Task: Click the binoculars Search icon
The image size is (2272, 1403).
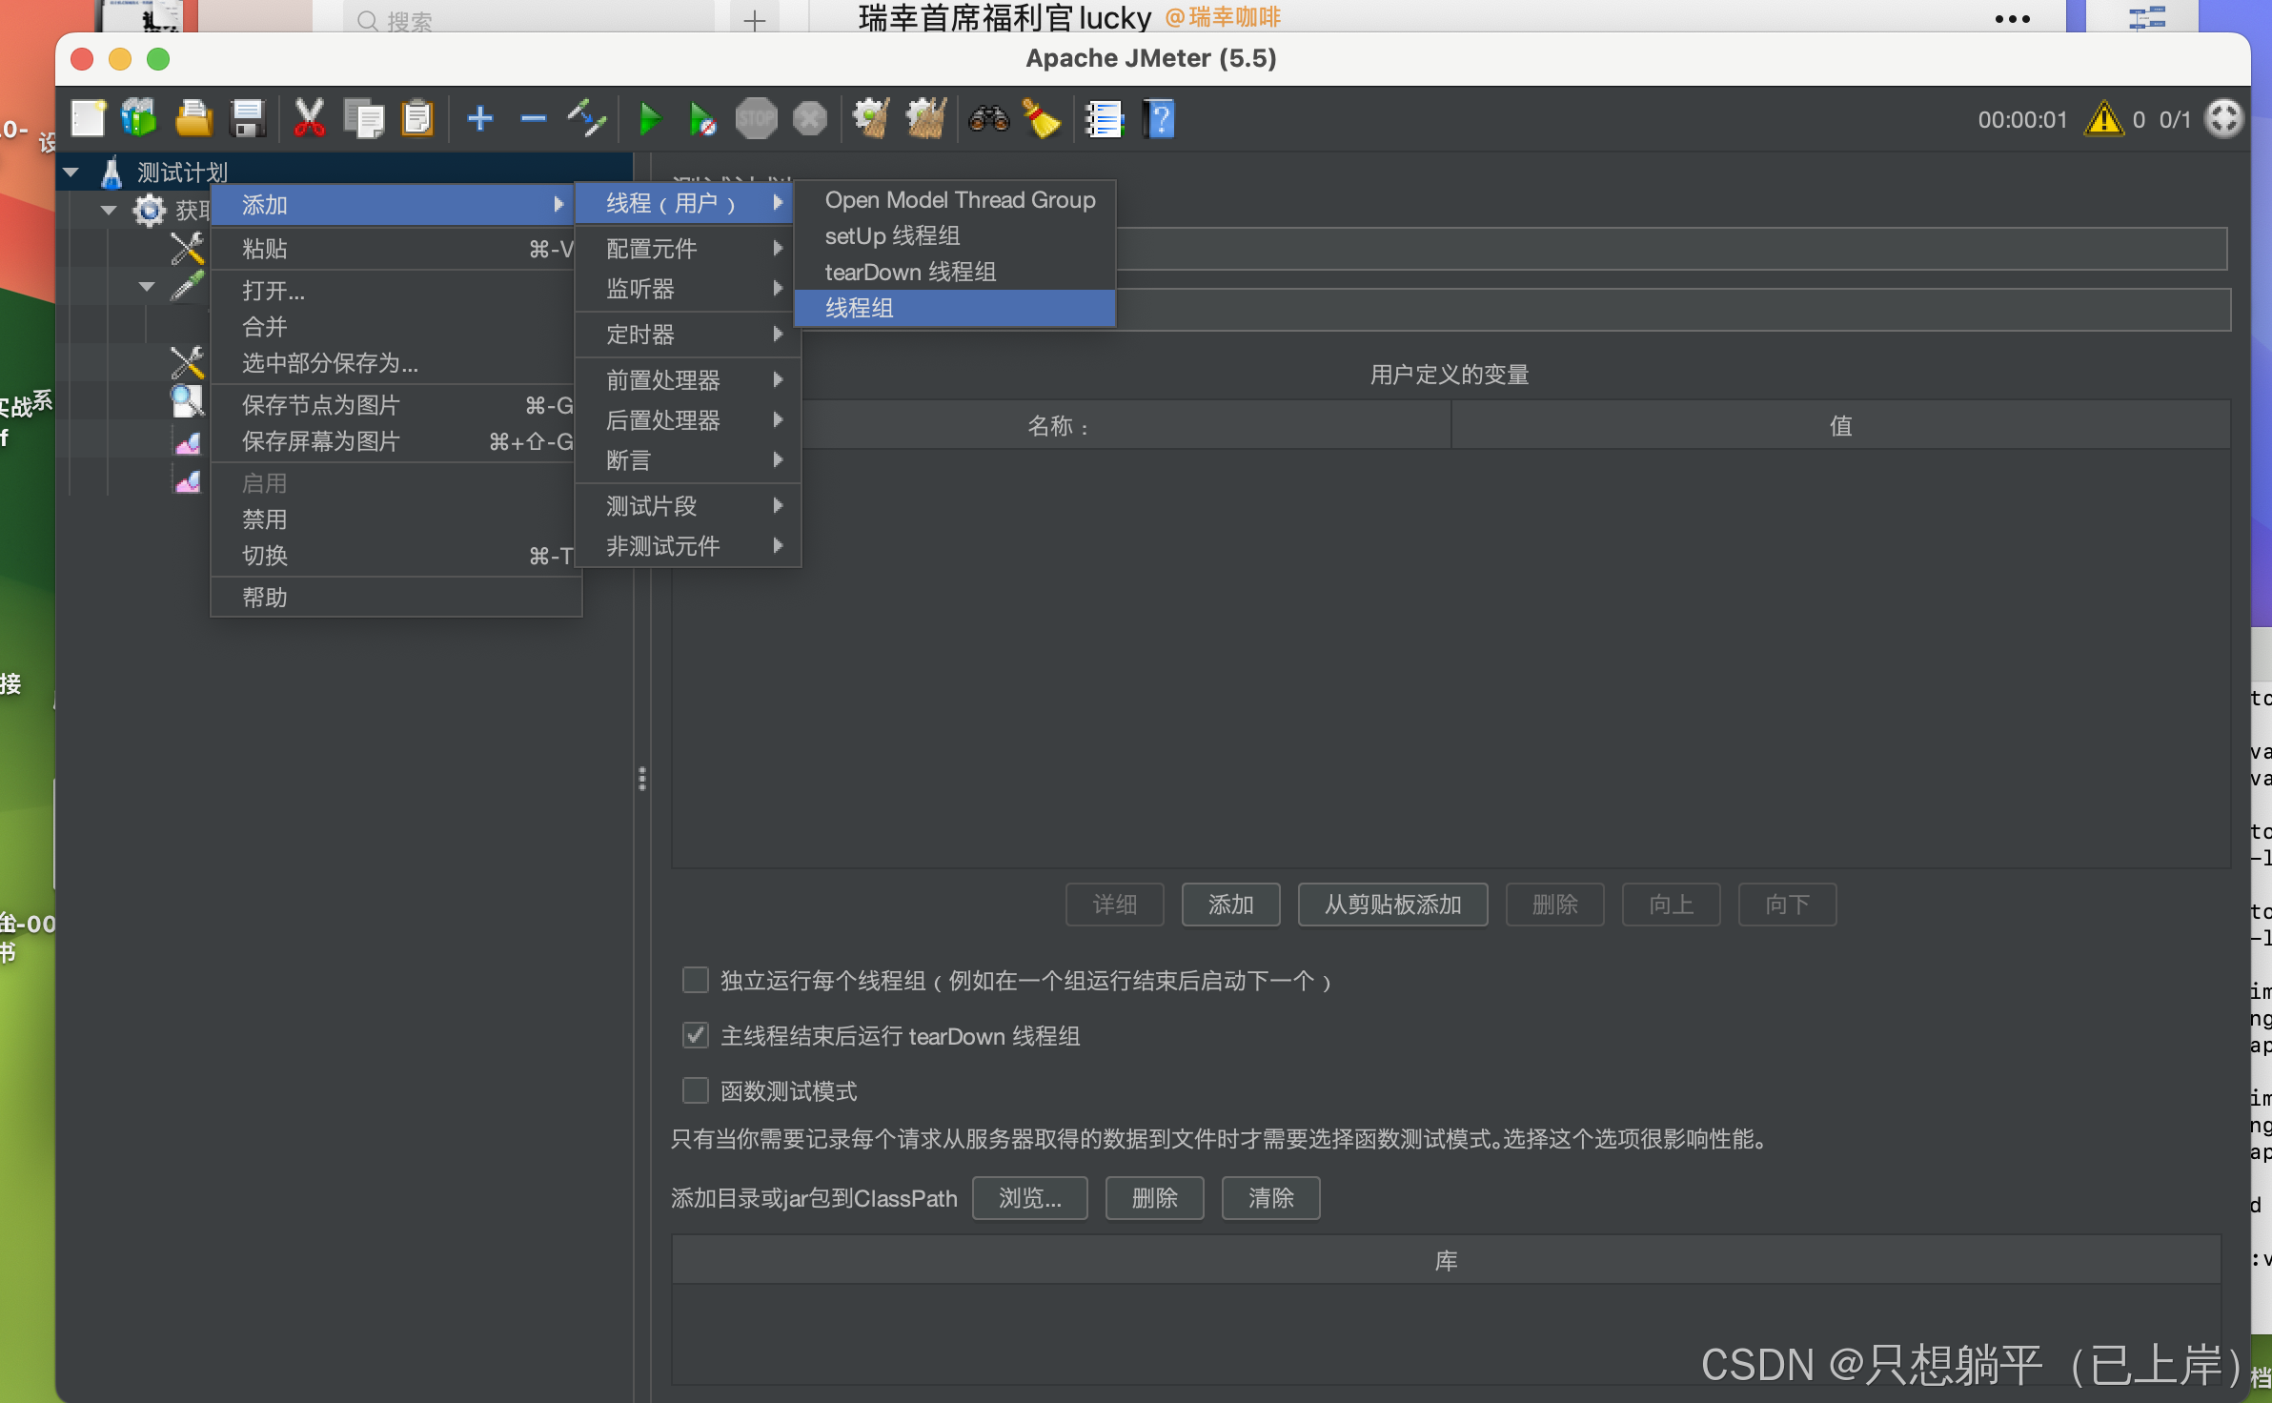Action: 988,120
